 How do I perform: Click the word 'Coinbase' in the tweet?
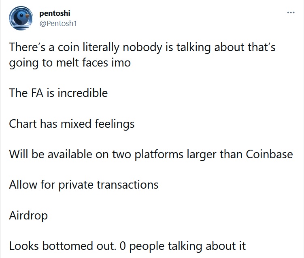coord(269,154)
